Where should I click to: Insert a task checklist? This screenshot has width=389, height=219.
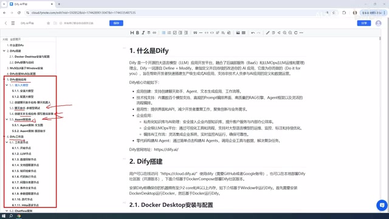(x=174, y=33)
